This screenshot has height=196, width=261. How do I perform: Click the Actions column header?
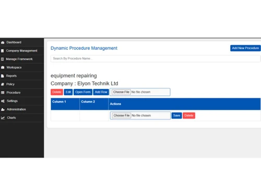pyautogui.click(x=184, y=104)
